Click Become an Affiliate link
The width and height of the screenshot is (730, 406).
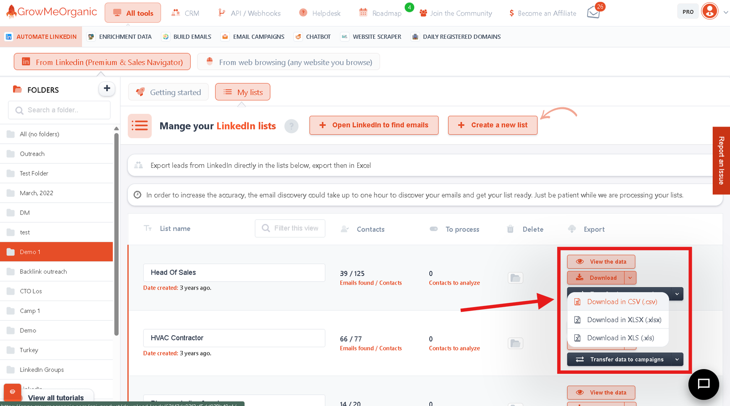pyautogui.click(x=542, y=13)
